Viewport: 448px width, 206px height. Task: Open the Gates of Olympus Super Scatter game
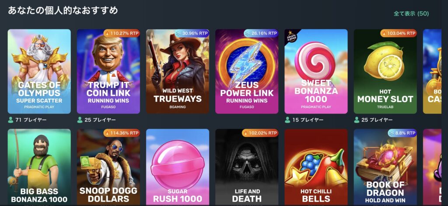click(x=39, y=72)
